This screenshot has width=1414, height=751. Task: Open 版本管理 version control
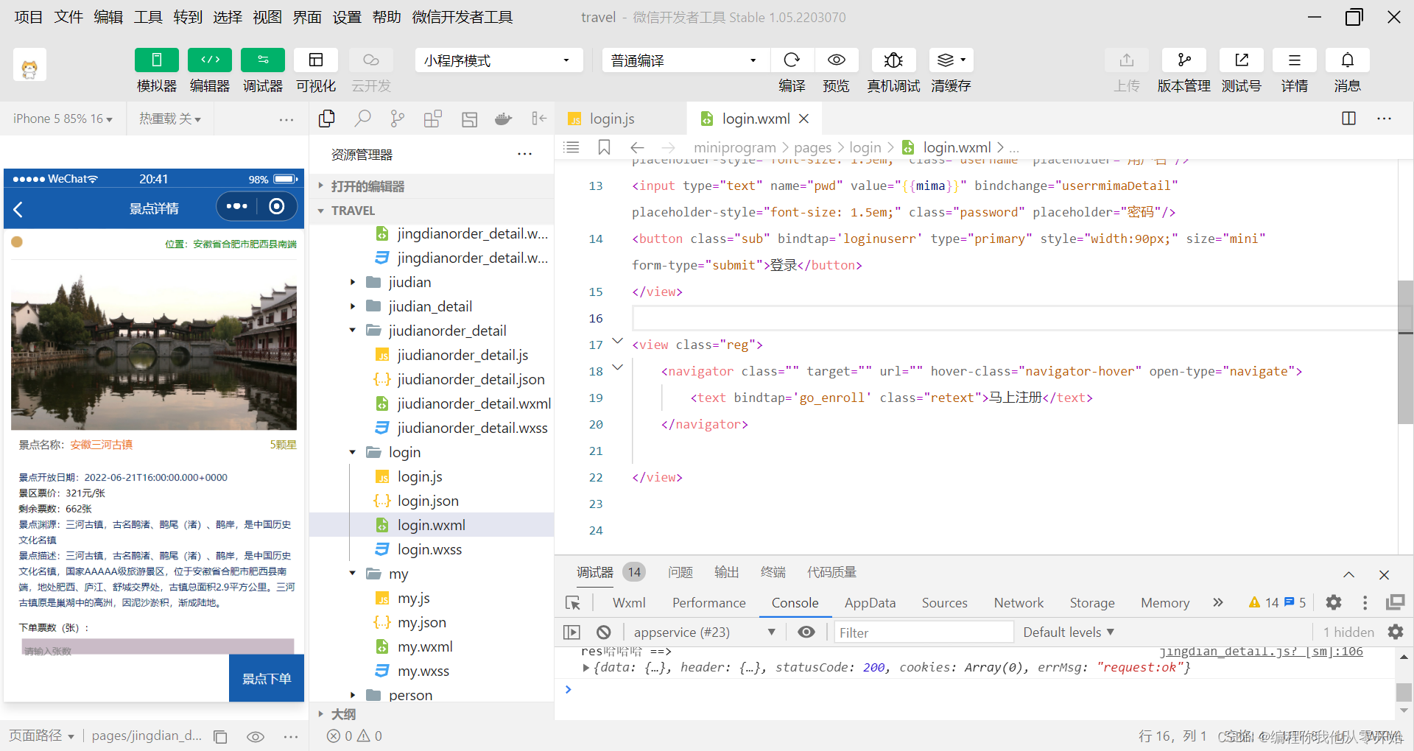[x=1184, y=60]
